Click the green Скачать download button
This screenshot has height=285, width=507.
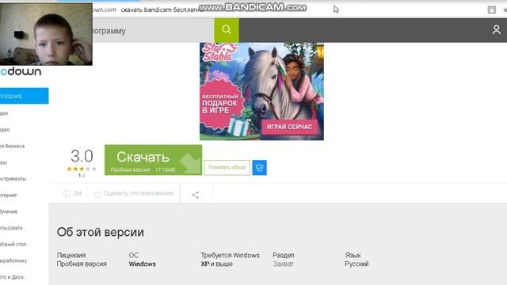point(153,160)
